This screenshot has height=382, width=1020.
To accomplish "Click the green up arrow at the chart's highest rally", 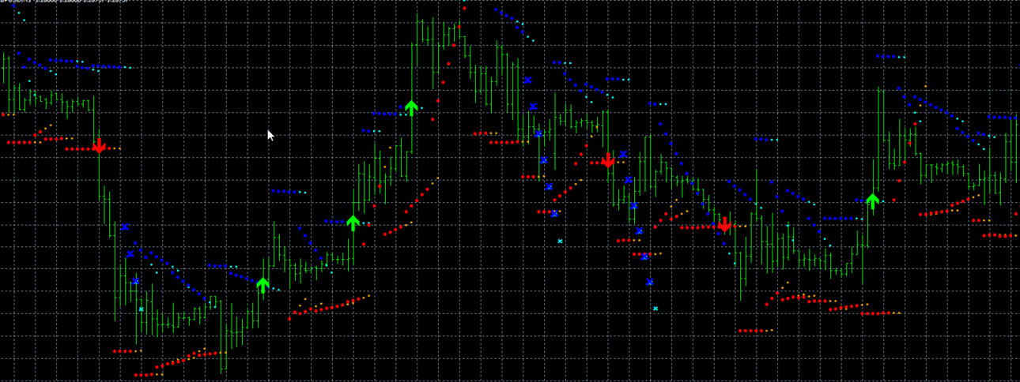I will click(x=411, y=107).
